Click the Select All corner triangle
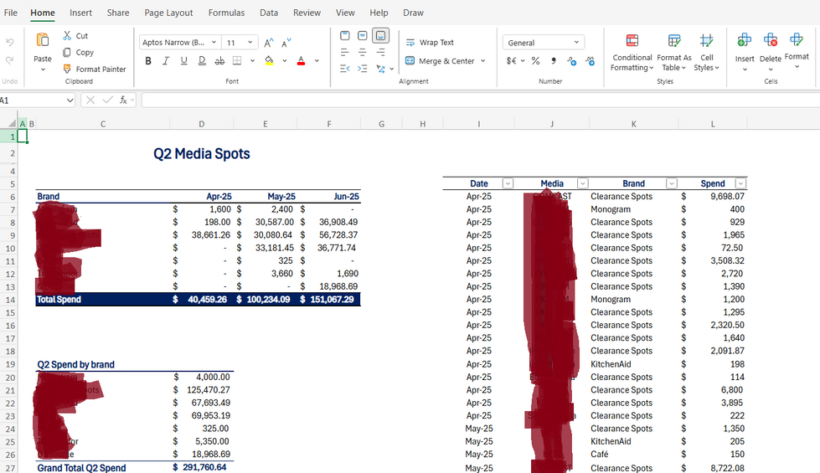The image size is (820, 473). [12, 123]
